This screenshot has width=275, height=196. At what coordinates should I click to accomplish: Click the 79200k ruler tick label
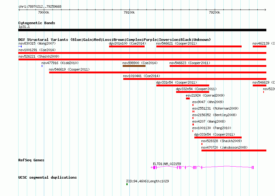point(214,12)
